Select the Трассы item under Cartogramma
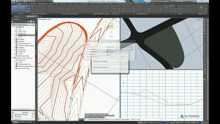Viewport: 220px width, 124px height. point(20,37)
